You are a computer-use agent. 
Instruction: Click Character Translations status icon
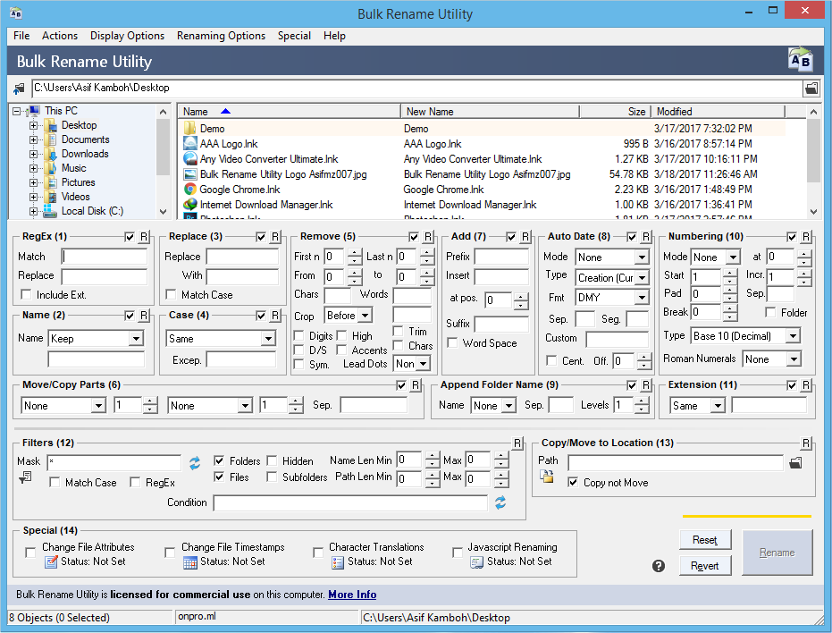338,562
